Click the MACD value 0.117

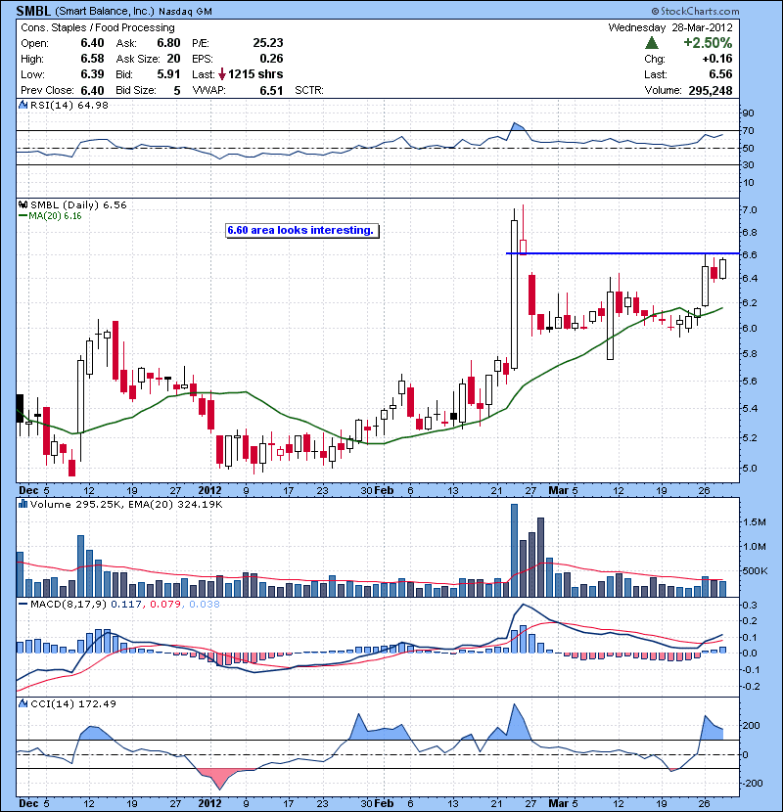126,604
